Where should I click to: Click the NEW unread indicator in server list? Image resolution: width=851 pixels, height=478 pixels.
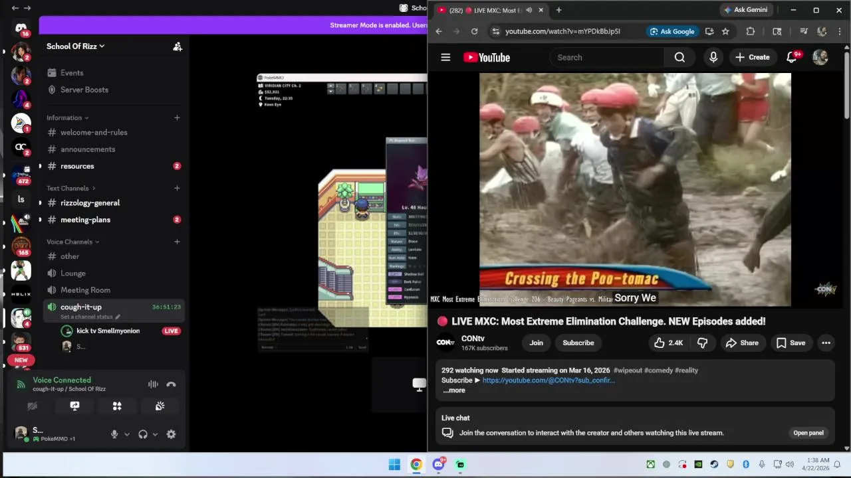(x=21, y=360)
